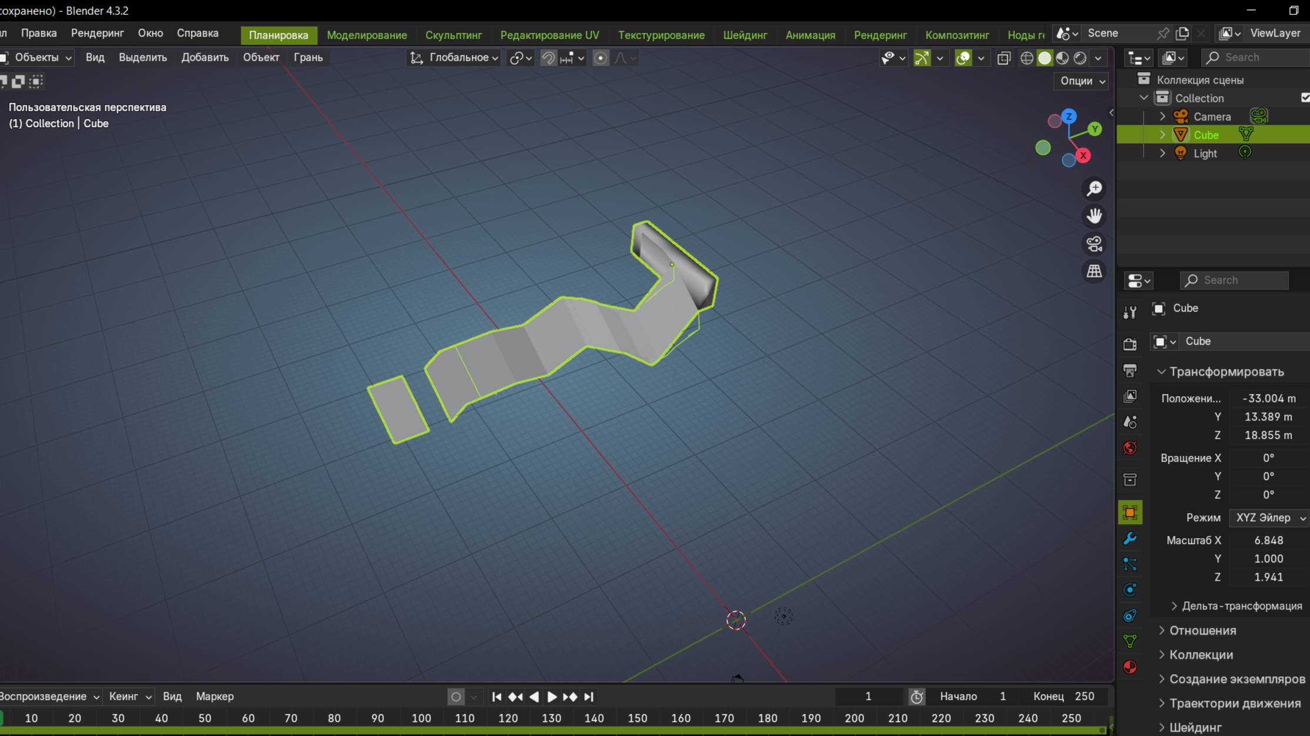Open the World properties tab icon
Image resolution: width=1310 pixels, height=736 pixels.
click(1129, 448)
